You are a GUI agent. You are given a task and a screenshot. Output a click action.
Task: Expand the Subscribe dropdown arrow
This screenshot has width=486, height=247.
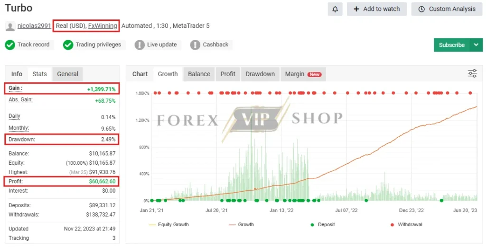477,45
